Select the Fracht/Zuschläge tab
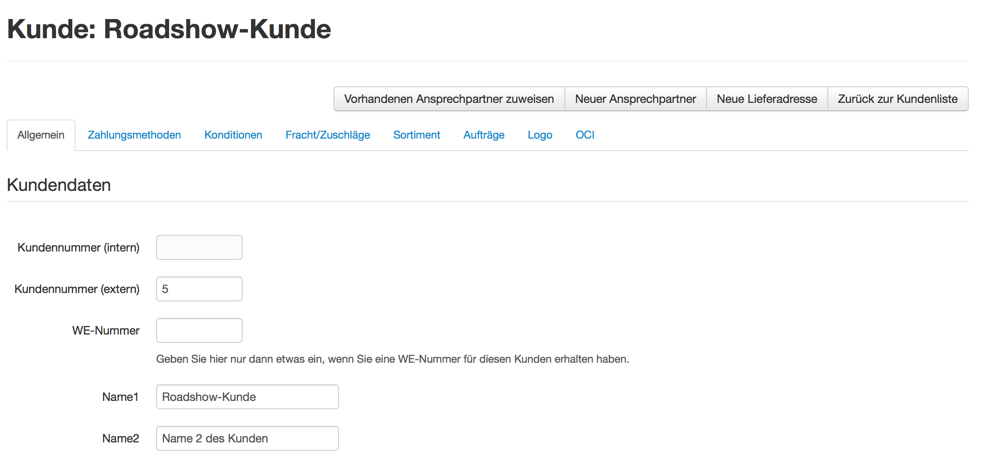The width and height of the screenshot is (982, 464). click(x=327, y=135)
